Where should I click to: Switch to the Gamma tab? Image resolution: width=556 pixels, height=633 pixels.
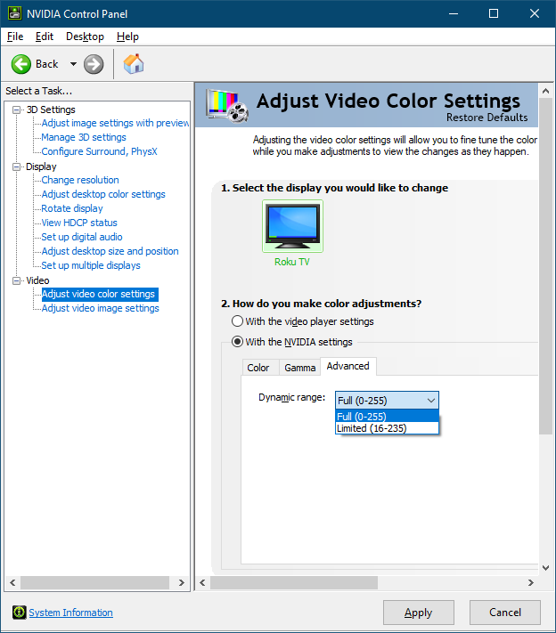(299, 368)
